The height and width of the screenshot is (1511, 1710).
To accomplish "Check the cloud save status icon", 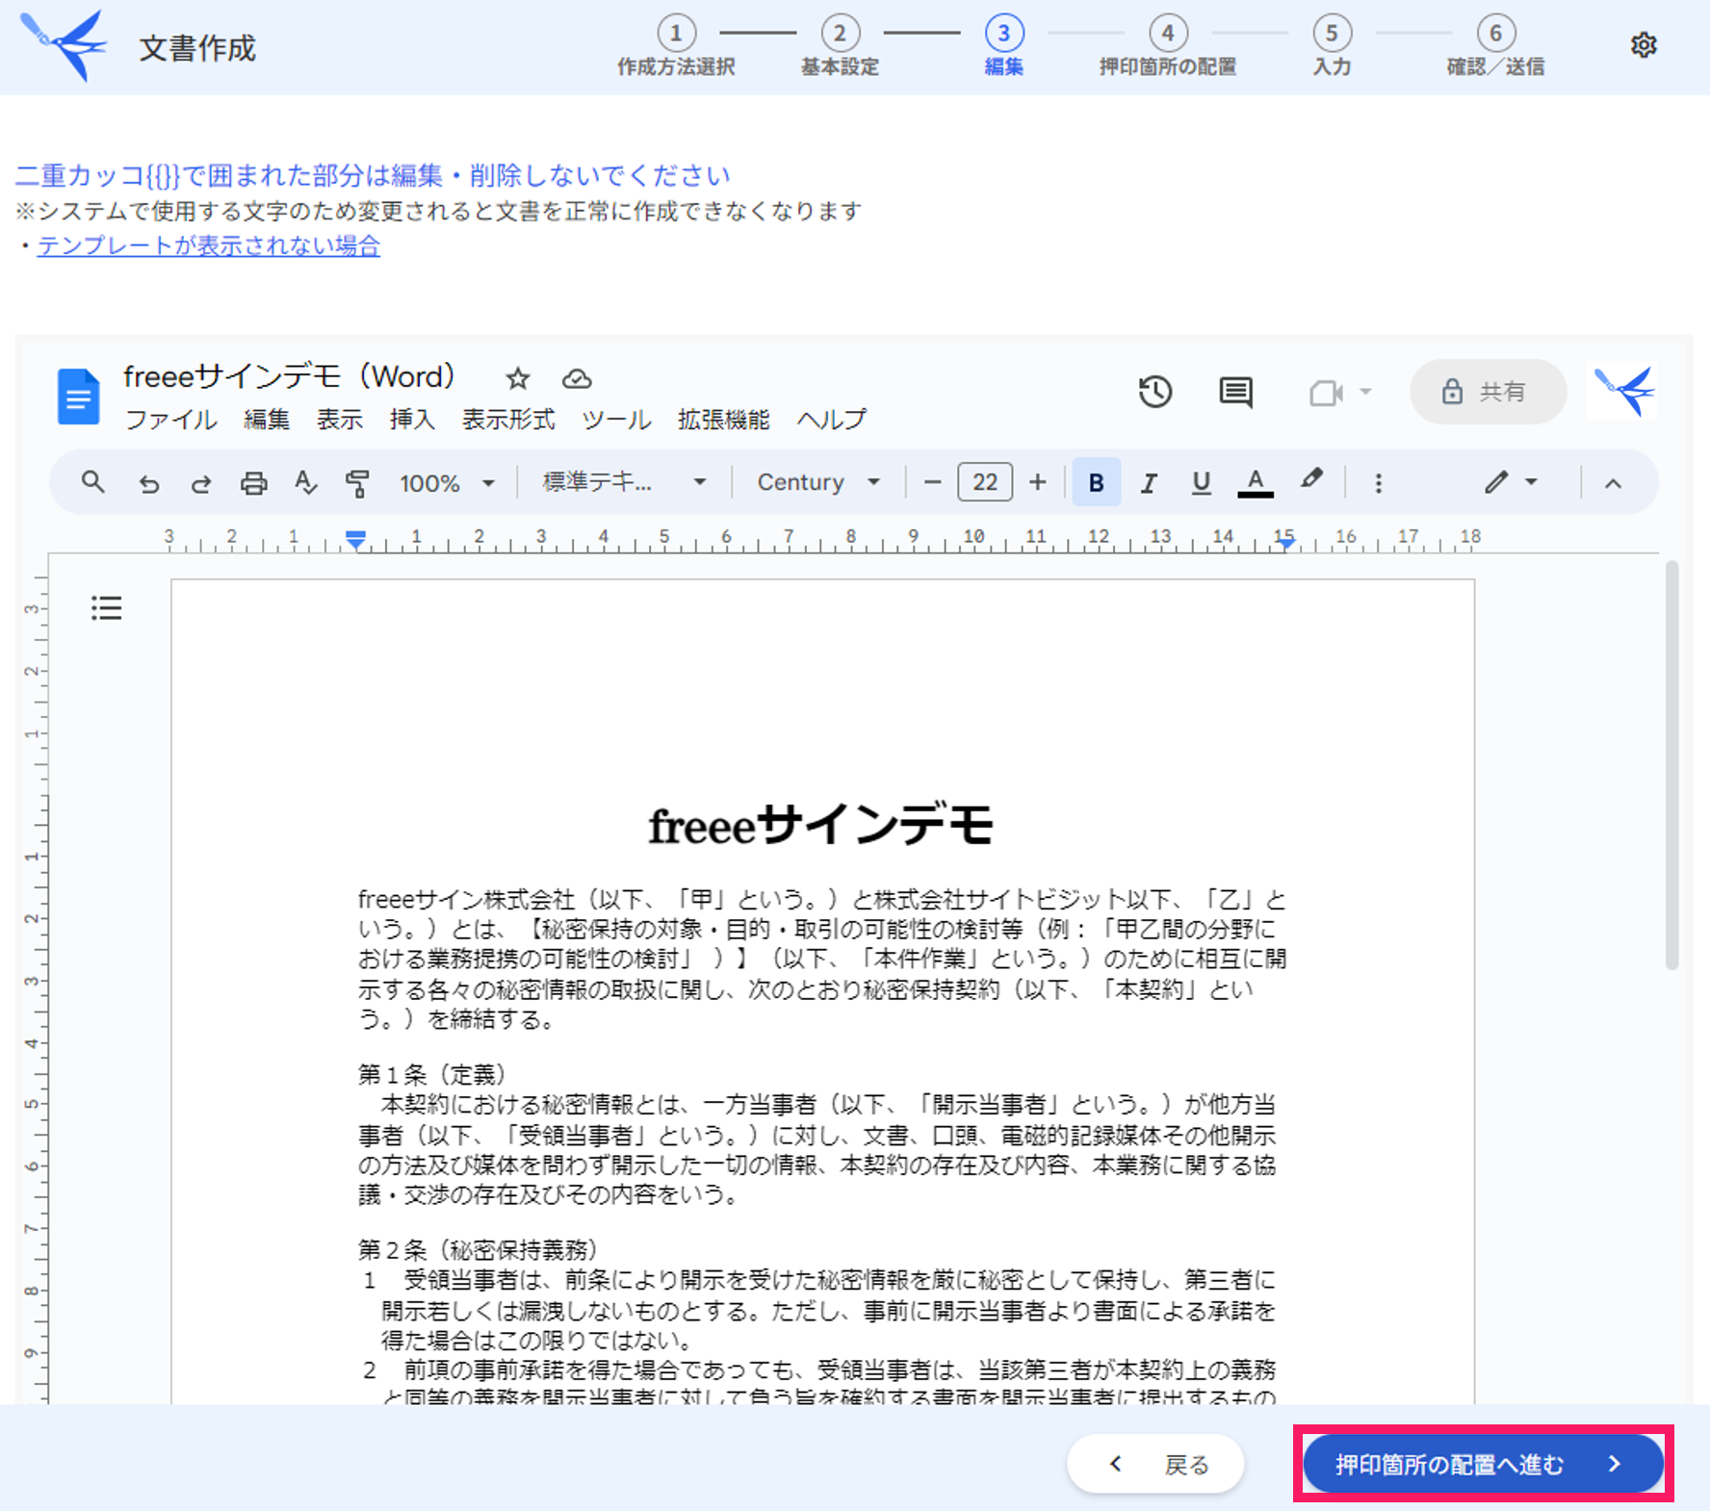I will coord(577,378).
